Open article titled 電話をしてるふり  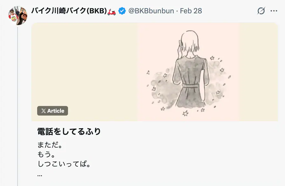69,131
